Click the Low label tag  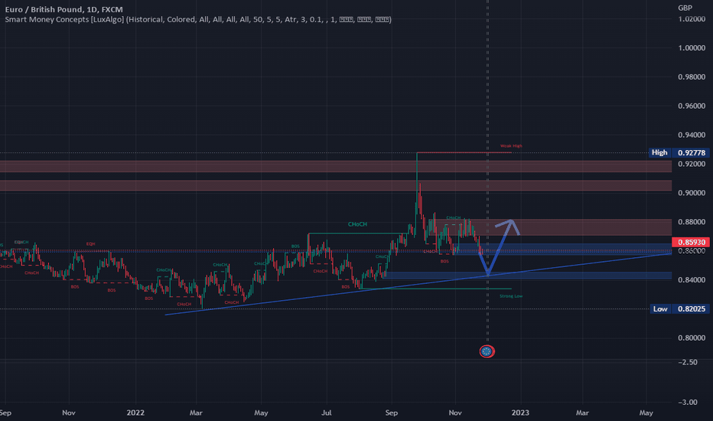(660, 309)
